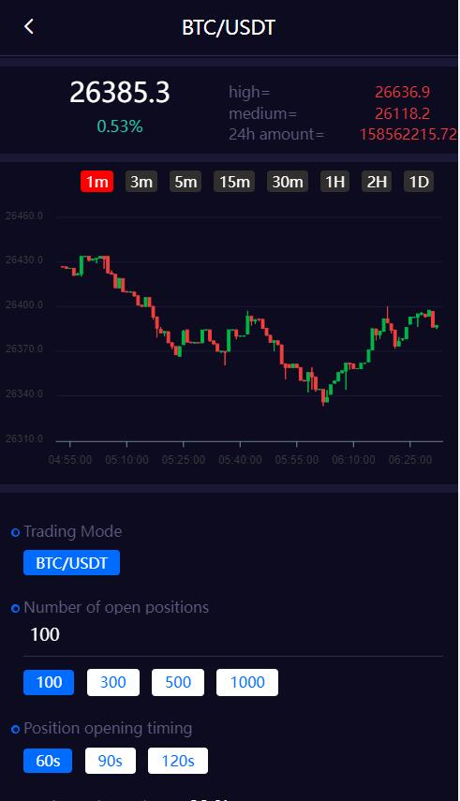460x801 pixels.
Task: Switch chart to 5m interval
Action: click(x=185, y=182)
